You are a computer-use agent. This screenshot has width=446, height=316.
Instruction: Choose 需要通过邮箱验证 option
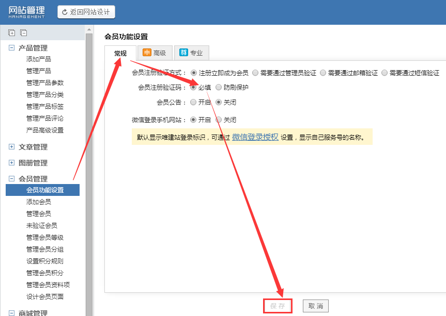pos(323,73)
